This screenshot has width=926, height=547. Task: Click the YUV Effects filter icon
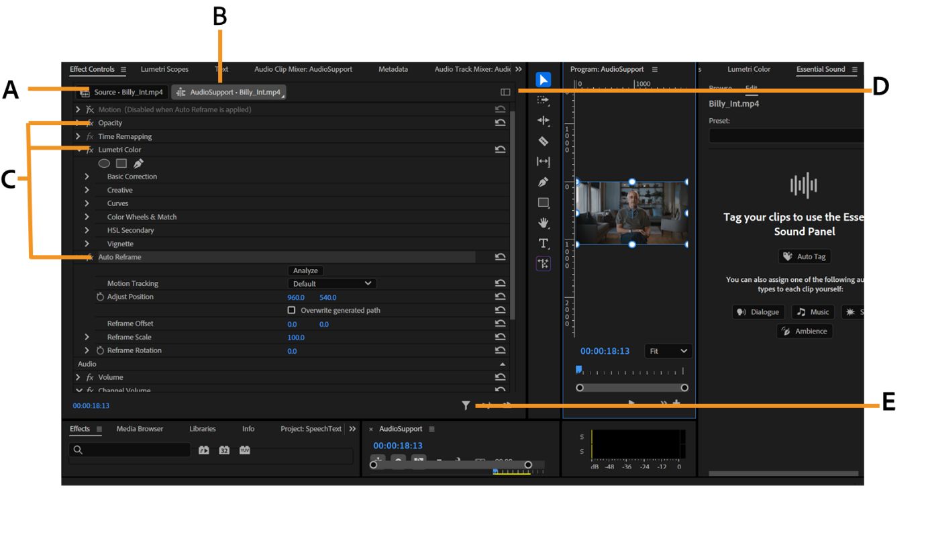point(244,450)
